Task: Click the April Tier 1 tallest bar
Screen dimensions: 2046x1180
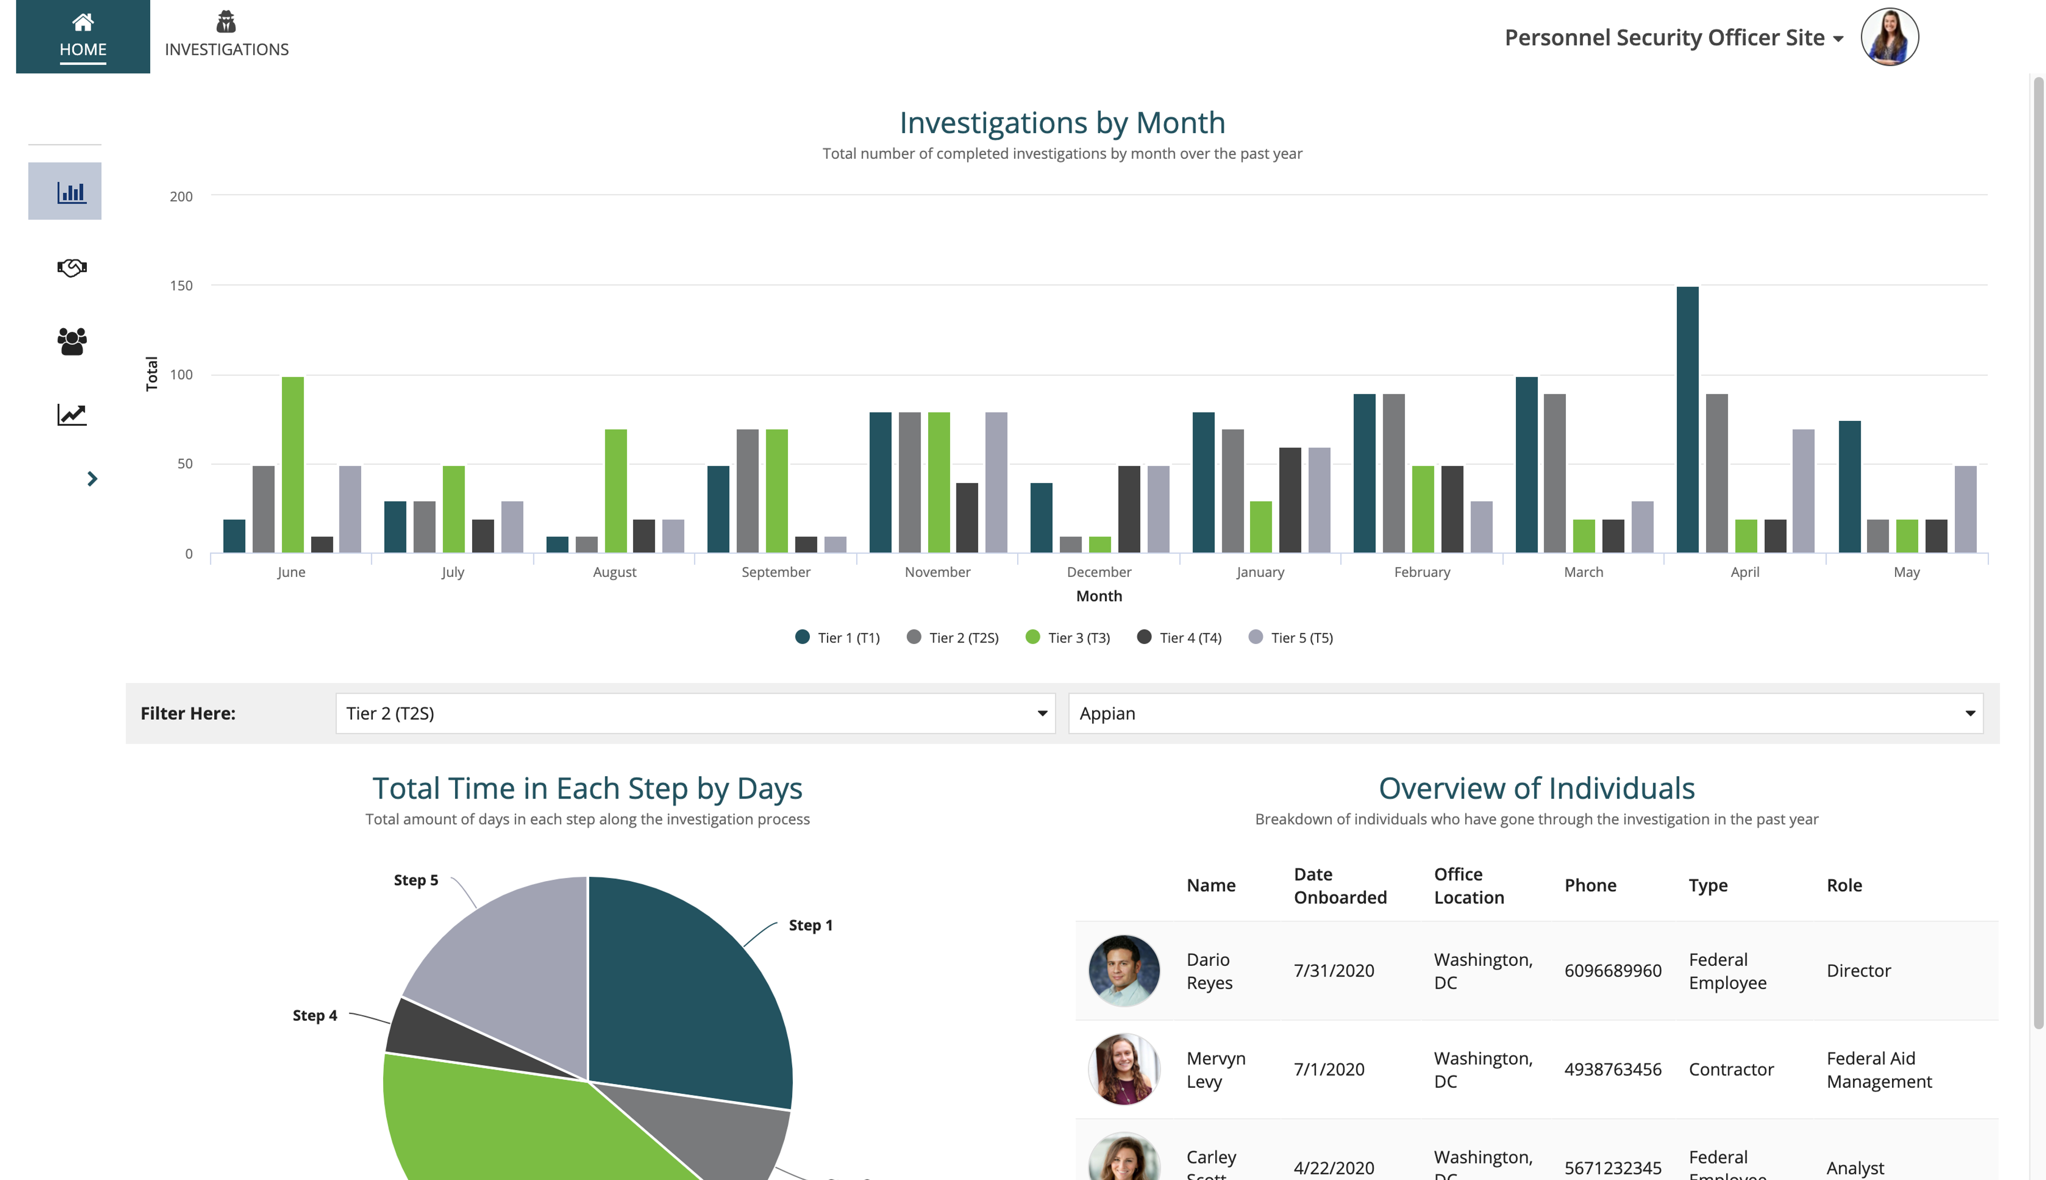Action: (1687, 419)
